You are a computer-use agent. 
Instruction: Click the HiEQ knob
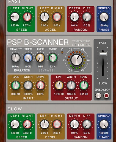click(x=40, y=58)
